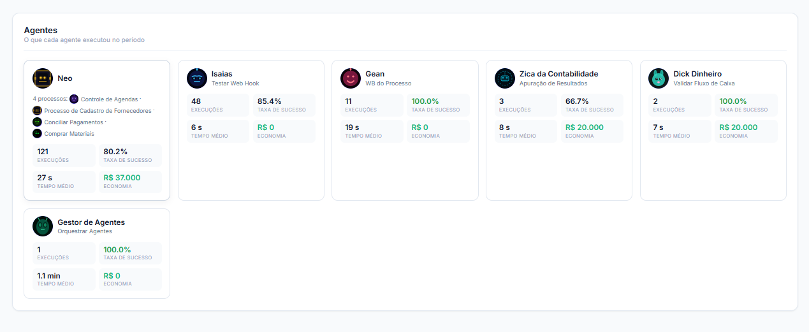Viewport: 809px width, 332px height.
Task: Click Dick Dinheiro's 2 execuções value
Action: 655,101
